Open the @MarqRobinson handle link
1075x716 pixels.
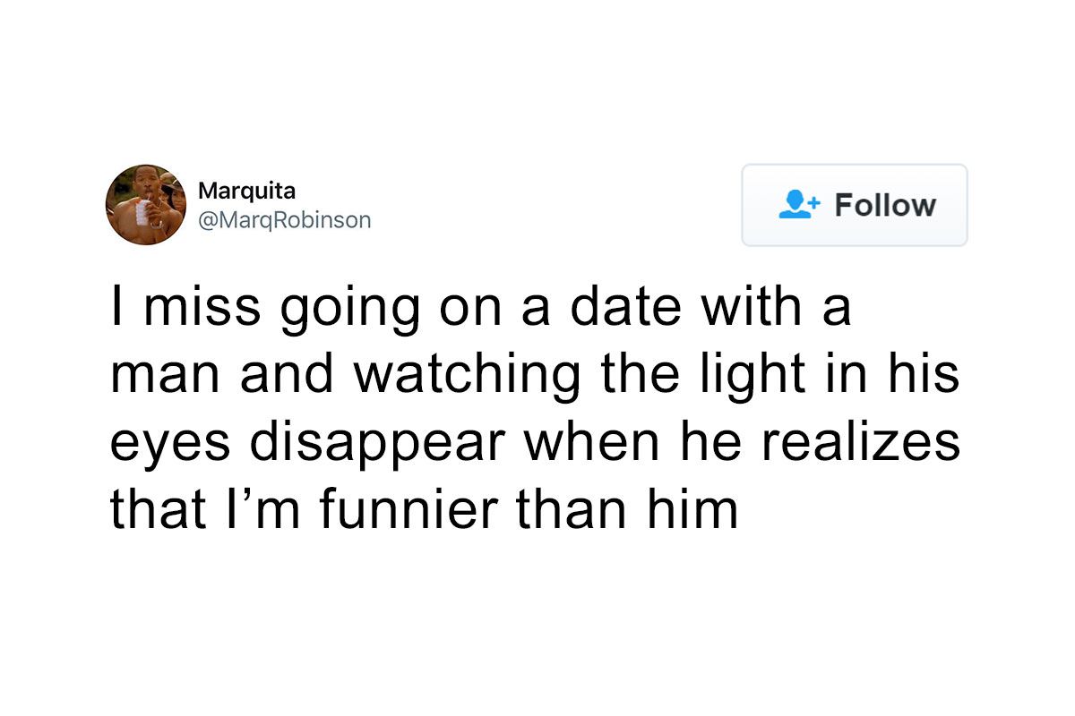[x=283, y=220]
